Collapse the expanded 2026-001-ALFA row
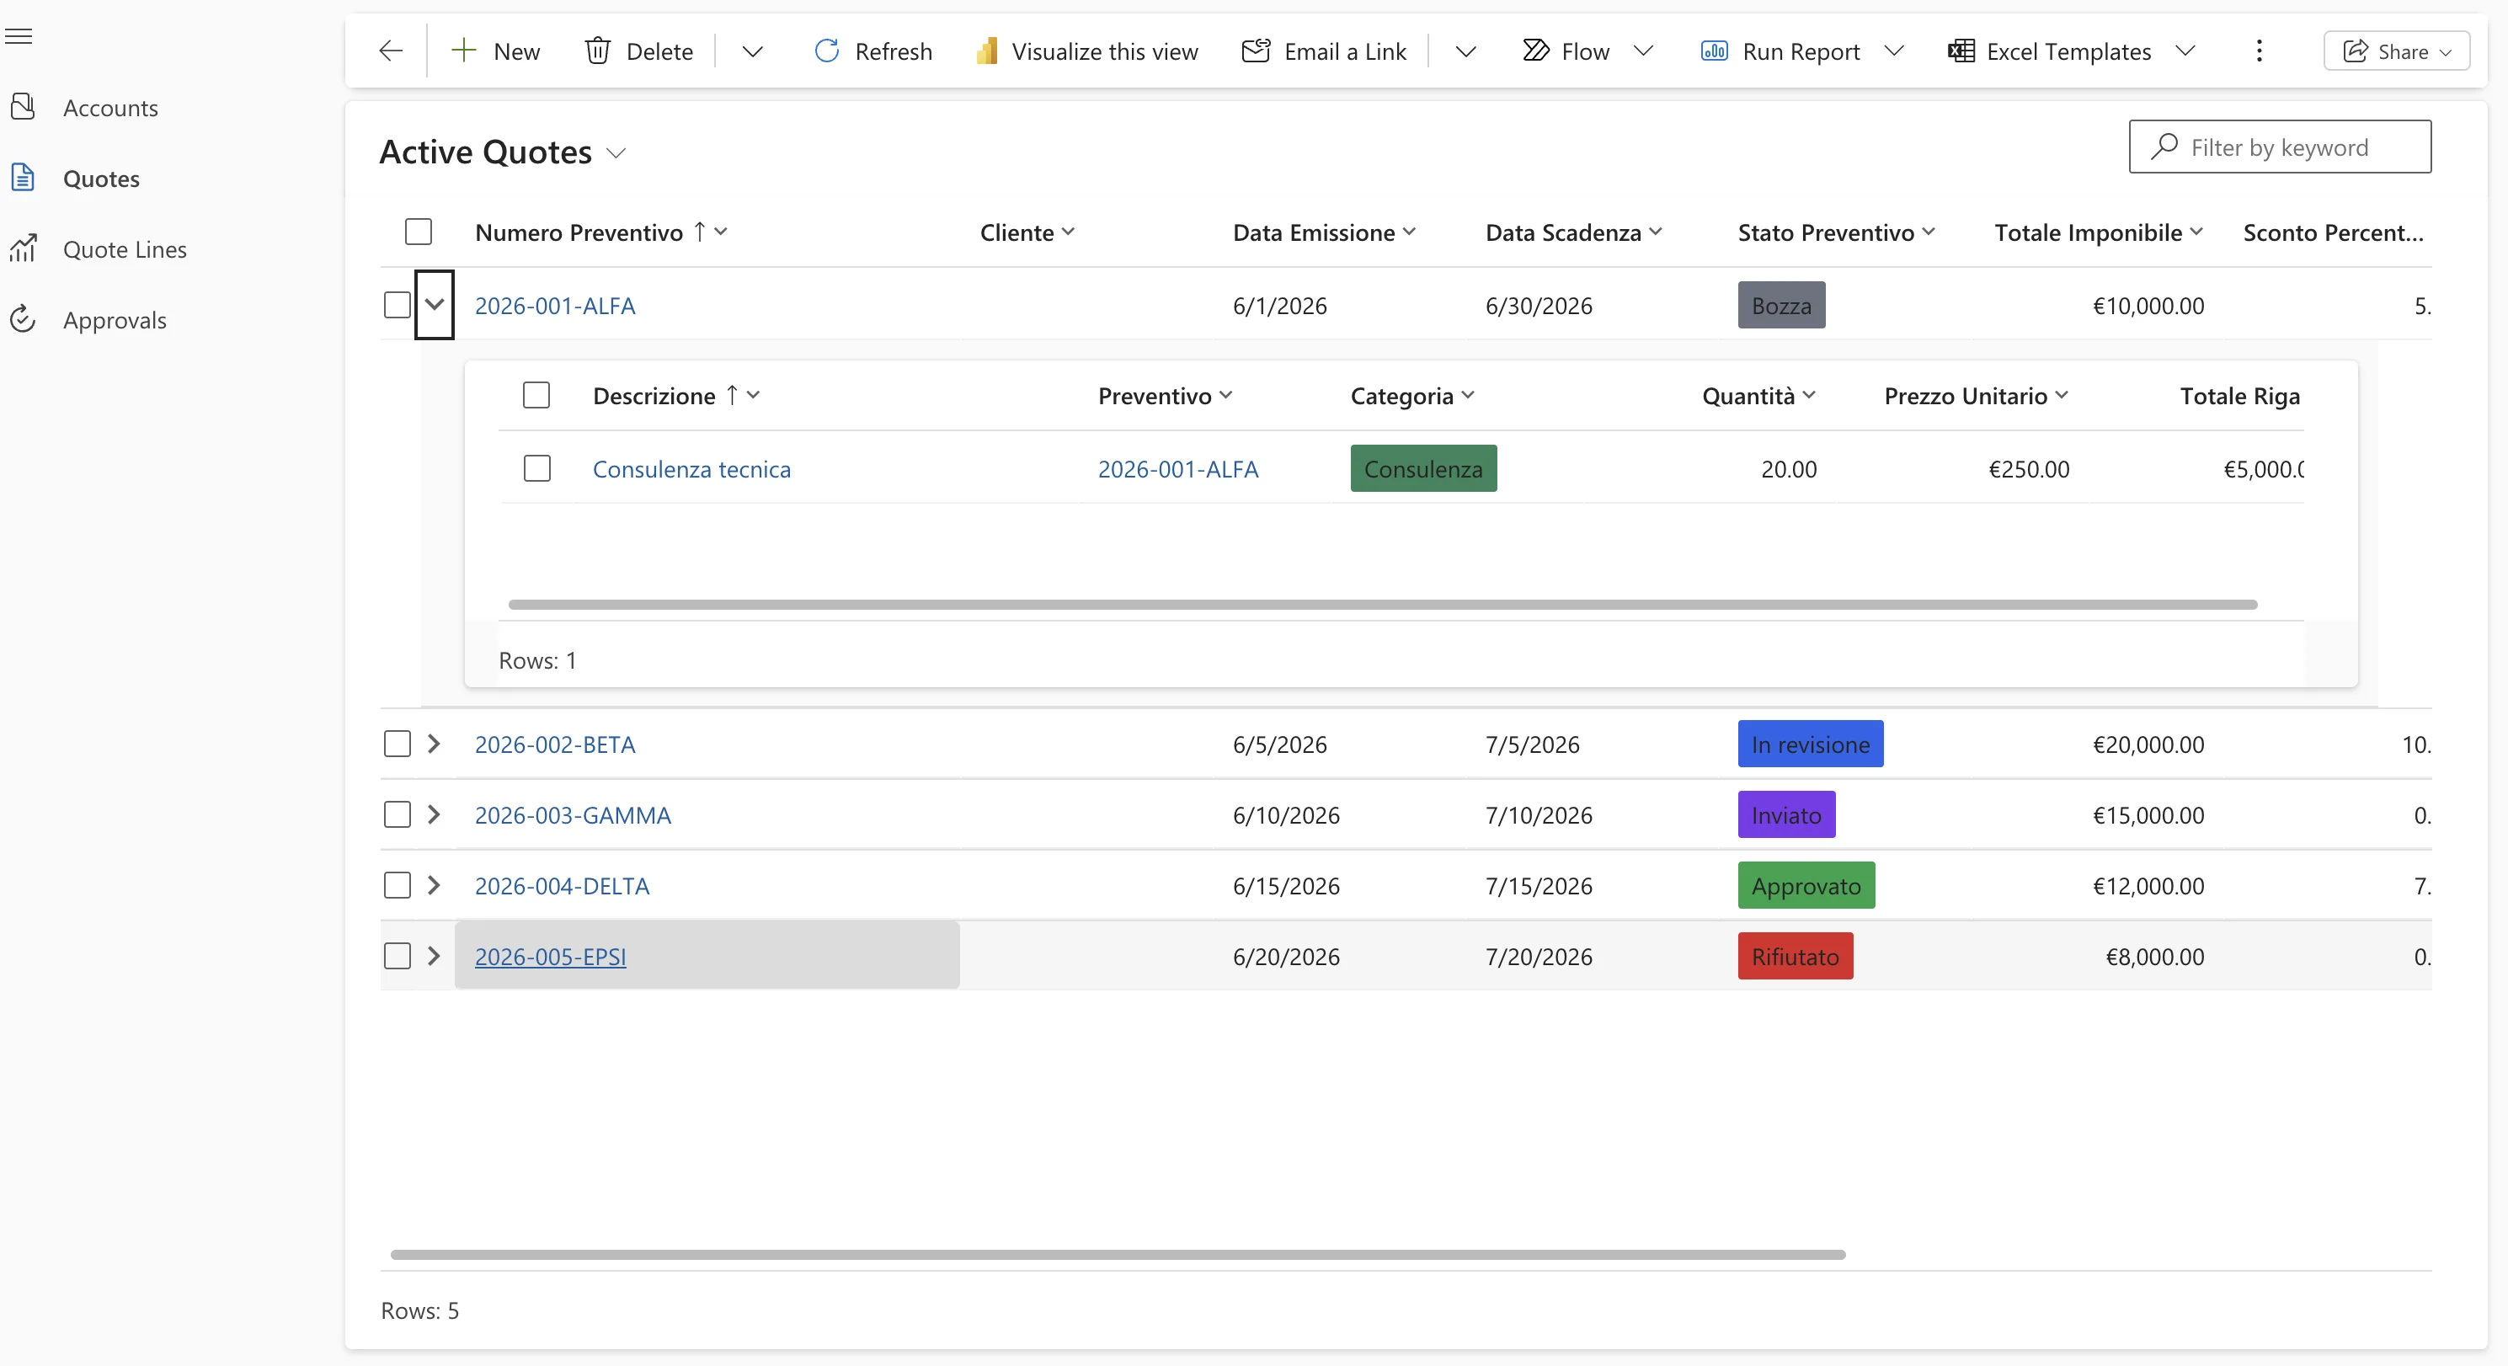 click(435, 305)
